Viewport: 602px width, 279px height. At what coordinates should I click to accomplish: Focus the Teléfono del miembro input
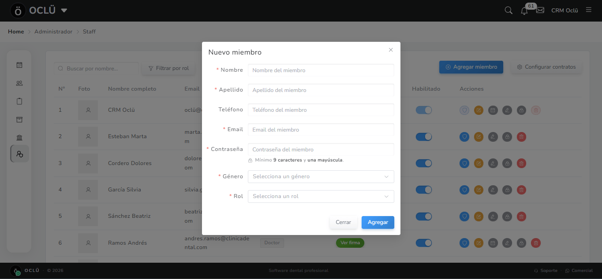tap(321, 110)
